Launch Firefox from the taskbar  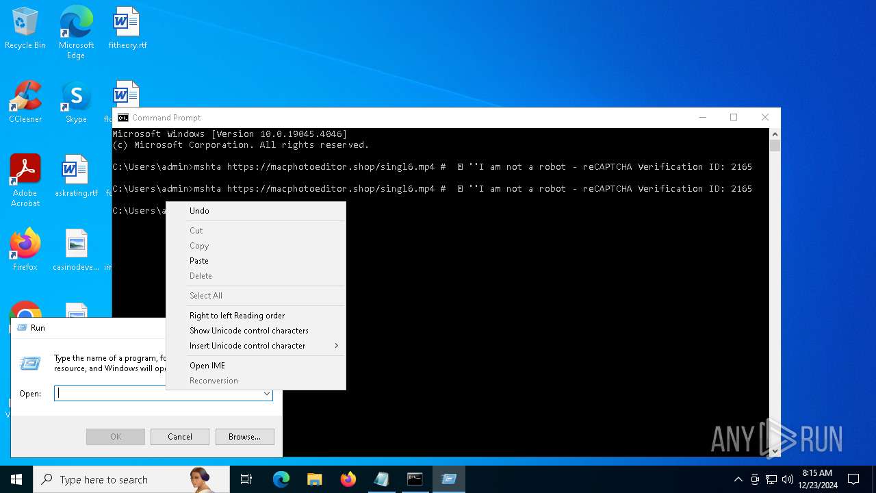[x=348, y=479]
